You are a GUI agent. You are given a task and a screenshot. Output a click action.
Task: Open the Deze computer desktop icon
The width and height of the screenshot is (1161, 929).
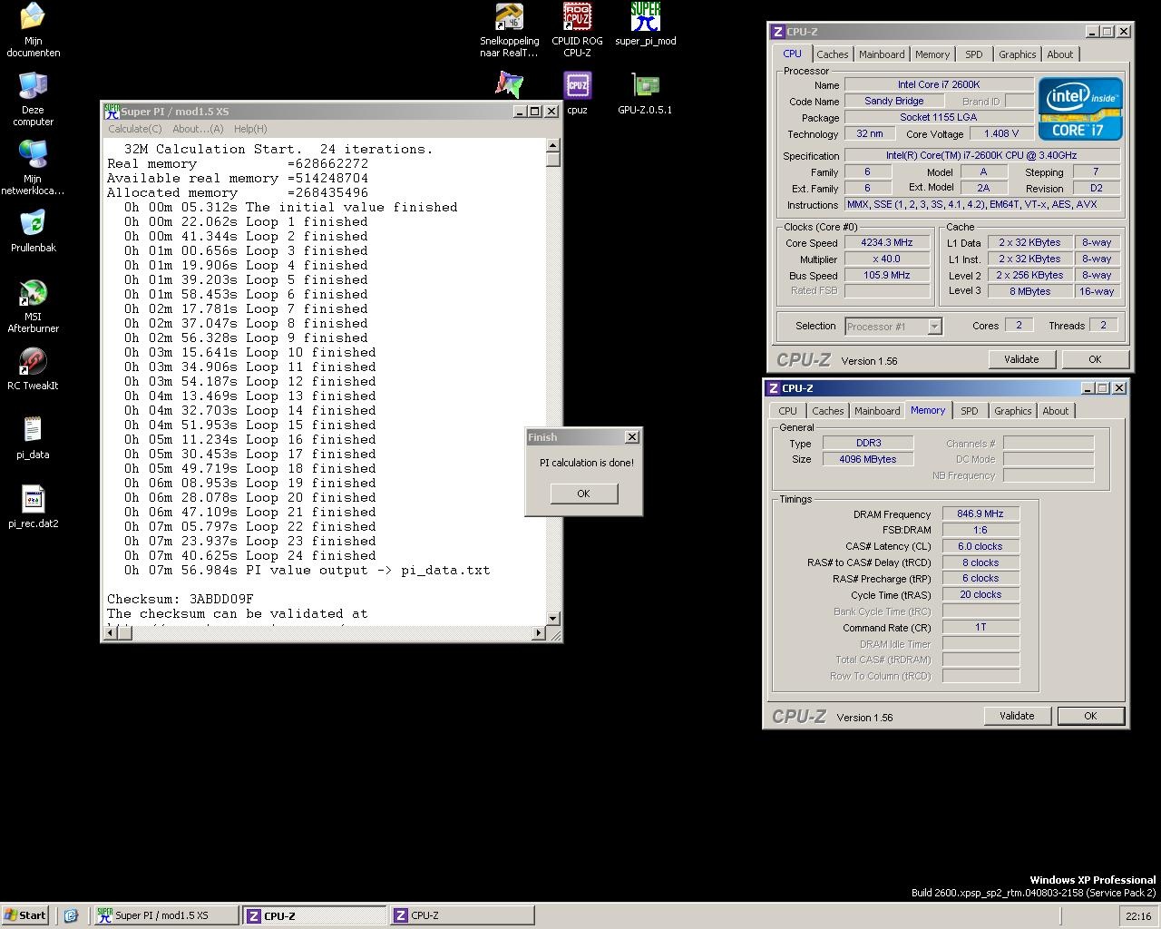point(33,87)
